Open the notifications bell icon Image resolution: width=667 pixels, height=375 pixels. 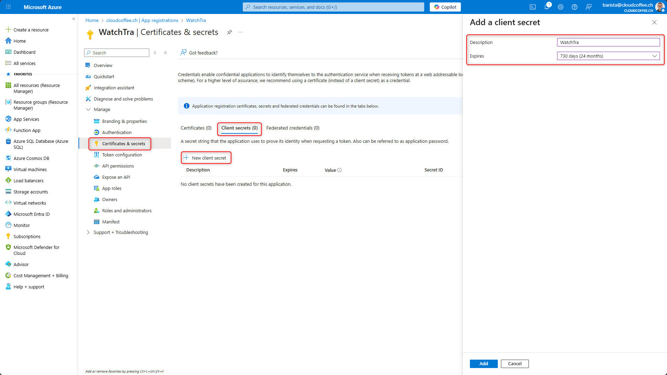547,7
